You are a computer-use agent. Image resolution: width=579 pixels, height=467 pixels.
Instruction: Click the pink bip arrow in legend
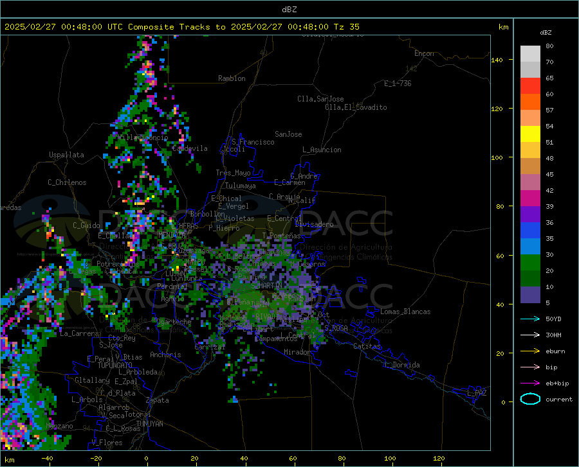click(530, 367)
